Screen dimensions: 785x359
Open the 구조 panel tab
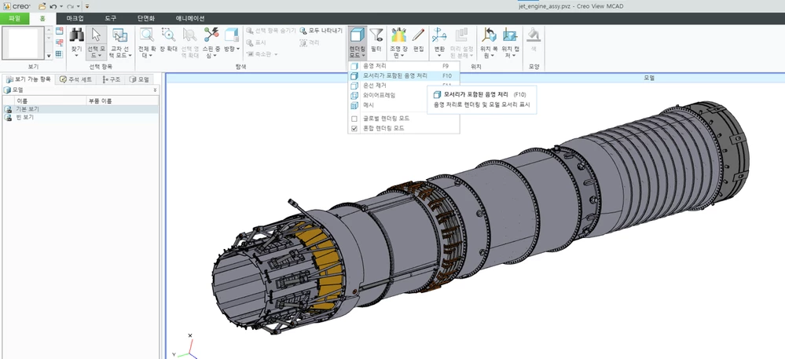[111, 79]
